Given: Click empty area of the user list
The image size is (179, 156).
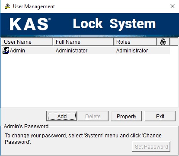Looking at the screenshot, I should pyautogui.click(x=89, y=81).
